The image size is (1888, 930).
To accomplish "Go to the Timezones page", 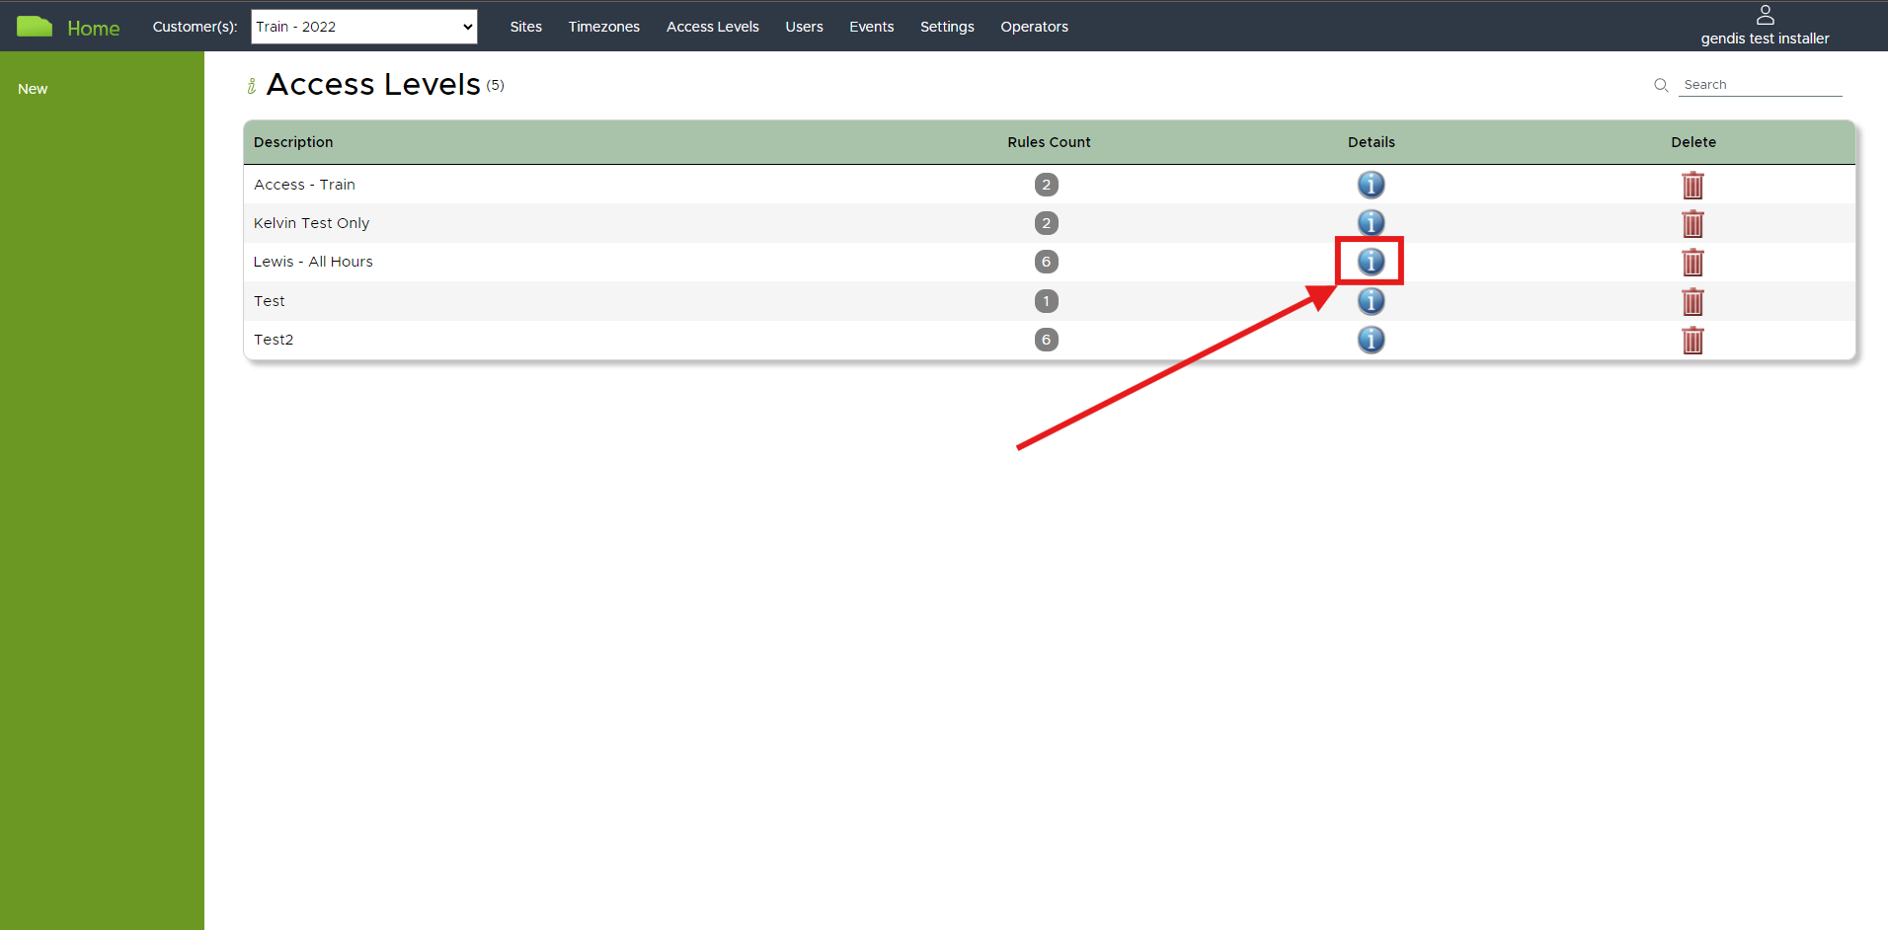I will [603, 27].
